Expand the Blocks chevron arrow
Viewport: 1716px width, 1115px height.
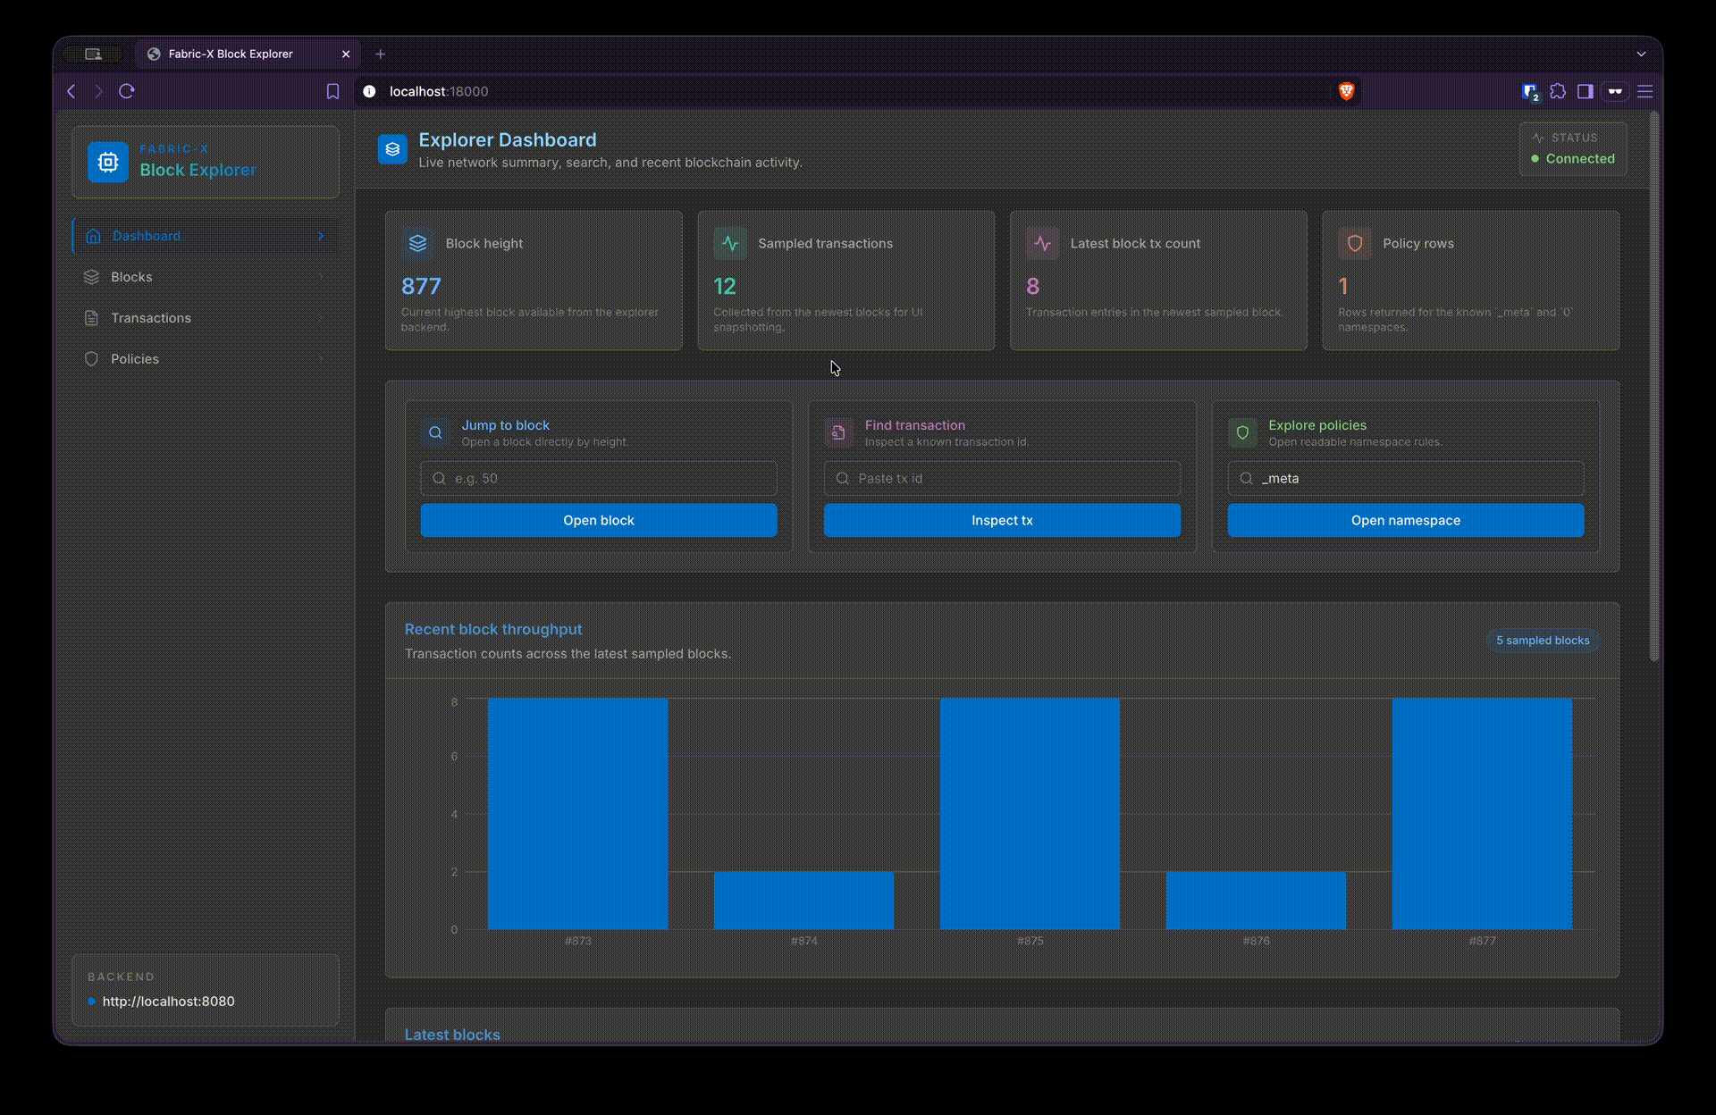point(321,277)
